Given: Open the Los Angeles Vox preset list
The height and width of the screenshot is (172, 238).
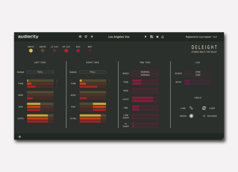Looking at the screenshot, I should (x=119, y=37).
